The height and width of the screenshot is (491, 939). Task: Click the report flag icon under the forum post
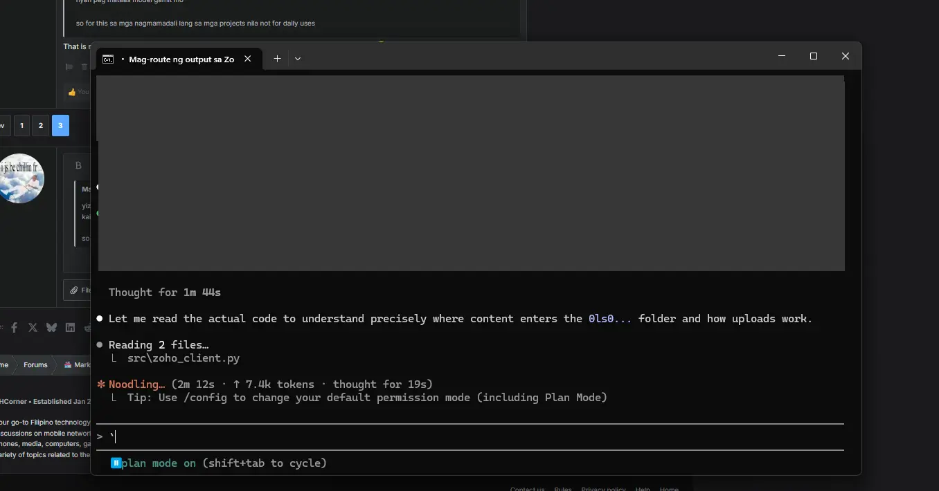coord(69,67)
